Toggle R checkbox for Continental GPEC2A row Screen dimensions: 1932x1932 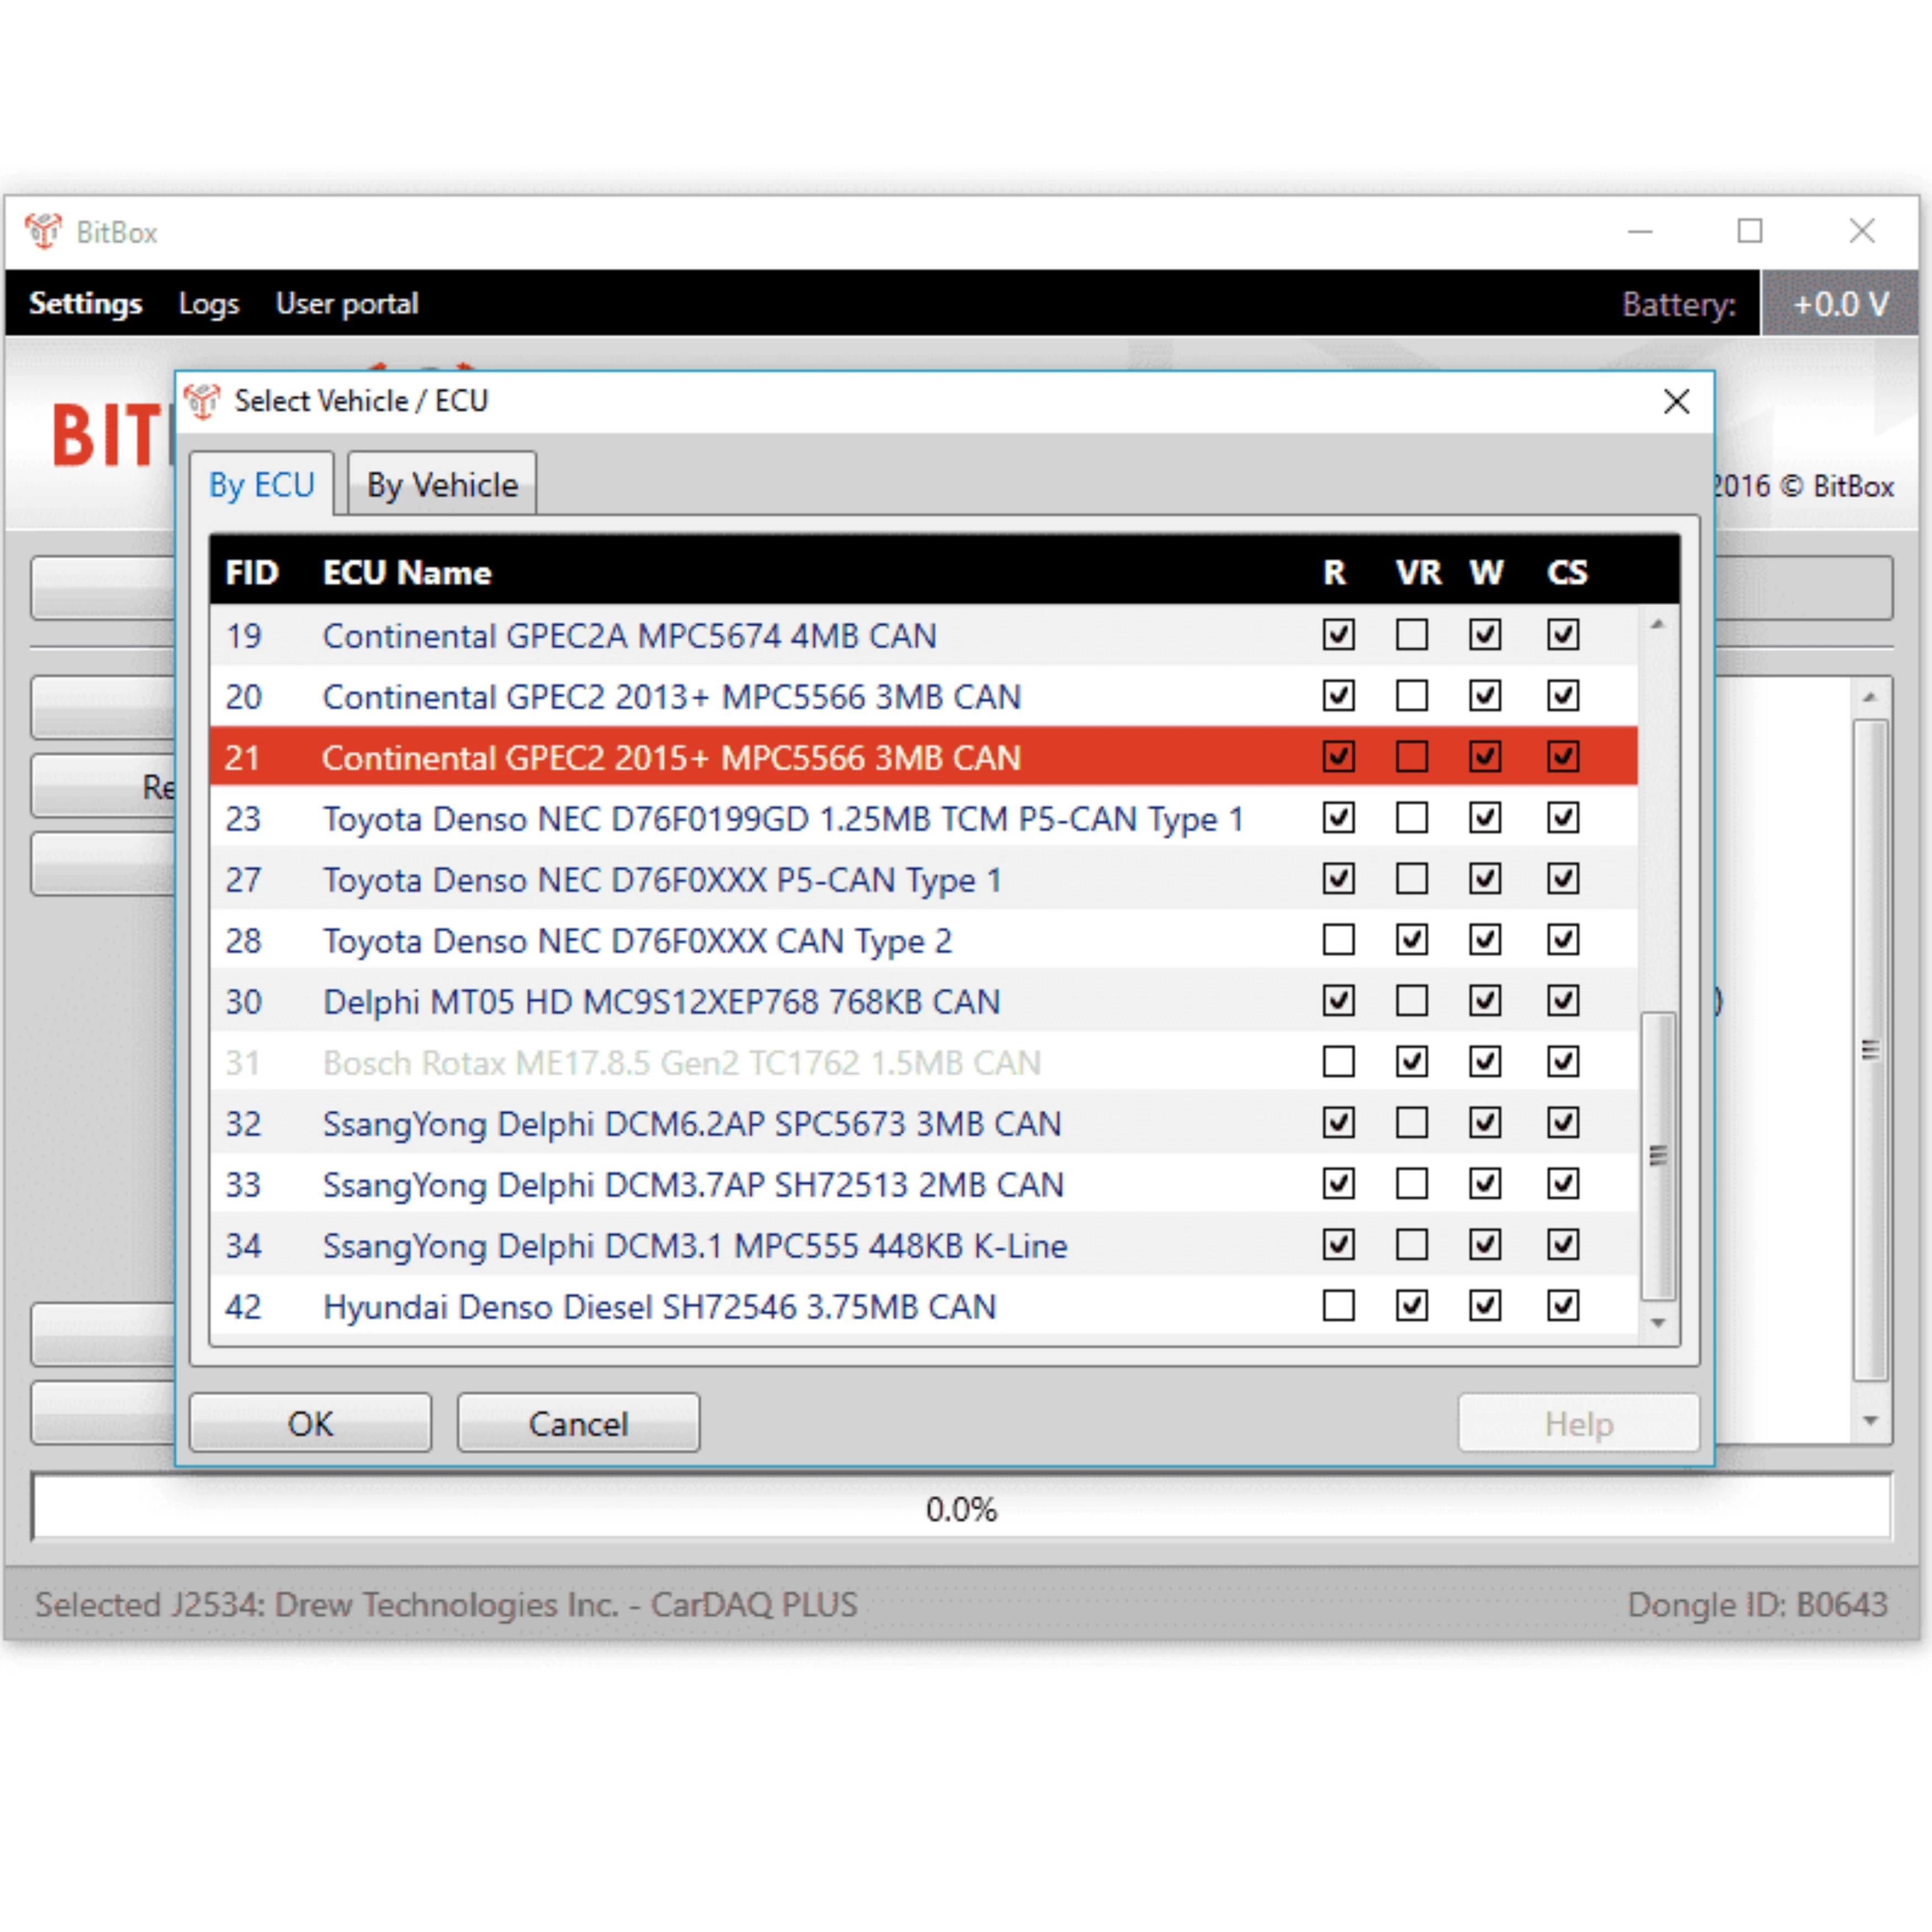point(1339,634)
